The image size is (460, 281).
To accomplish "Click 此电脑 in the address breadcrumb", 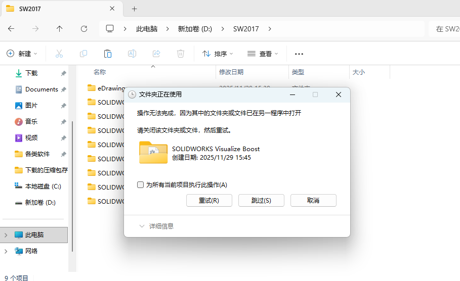I will (147, 29).
